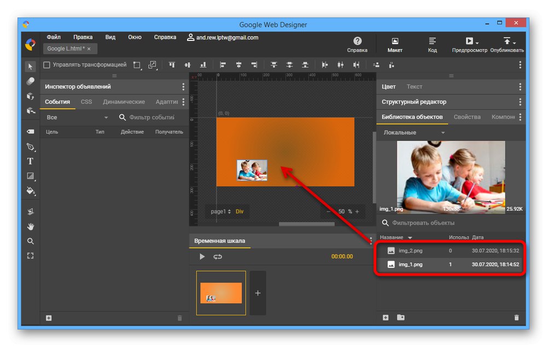Activate the Hand pan tool
Screen dimensions: 547x347
(x=31, y=226)
